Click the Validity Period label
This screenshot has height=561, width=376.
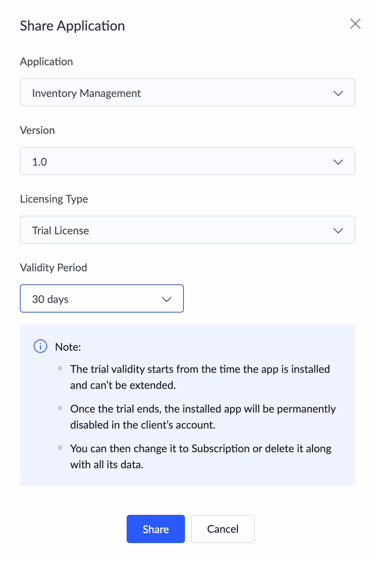53,268
